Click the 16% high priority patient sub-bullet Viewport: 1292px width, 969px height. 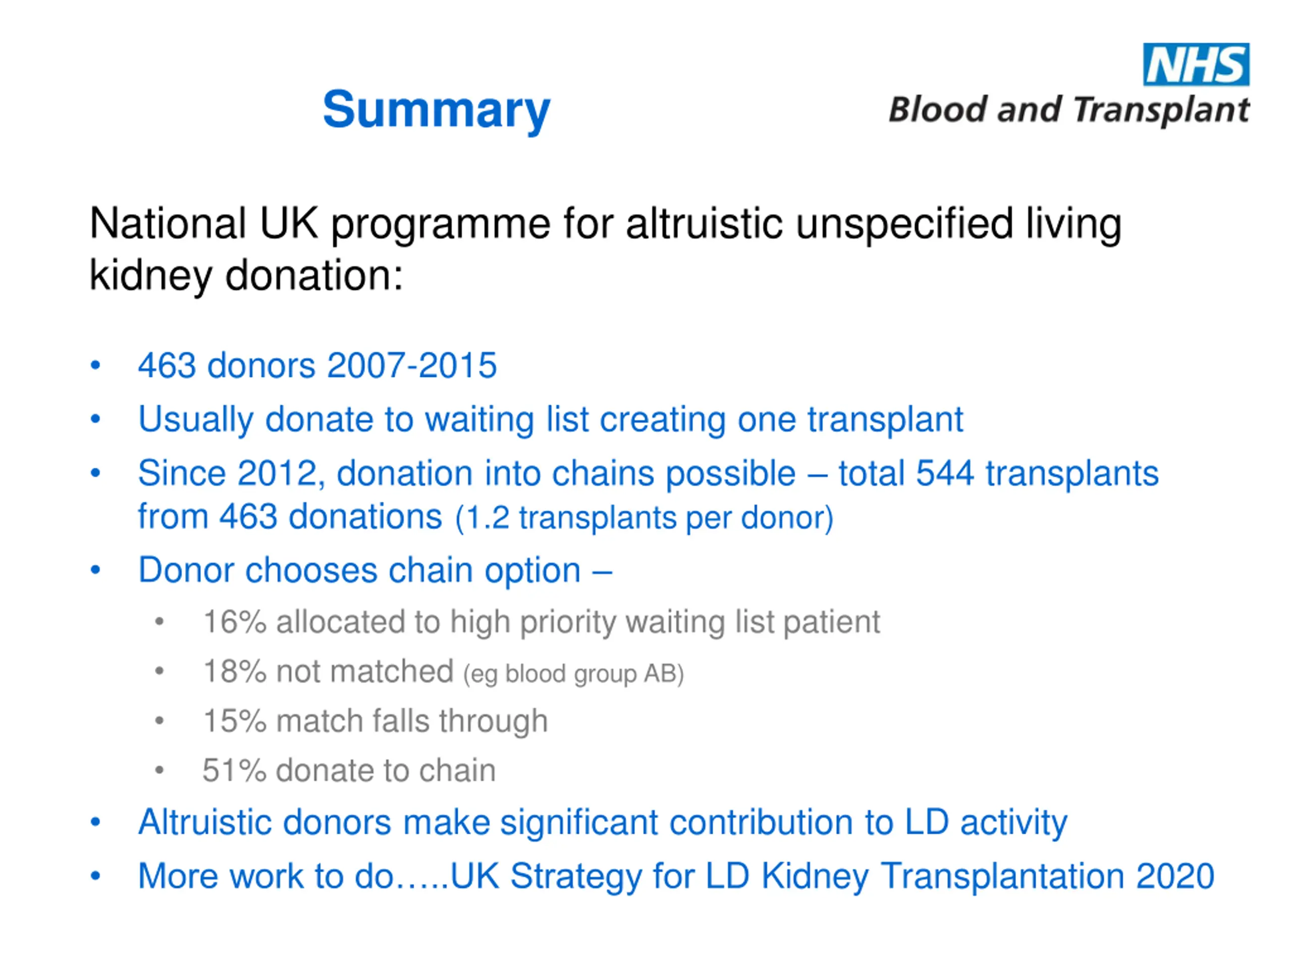(542, 622)
